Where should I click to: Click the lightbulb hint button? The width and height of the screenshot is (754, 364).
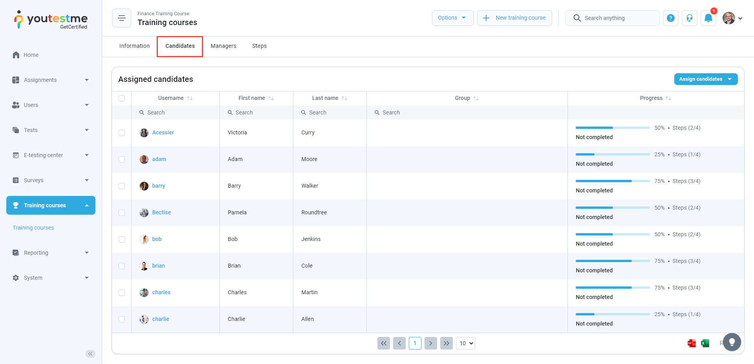point(732,342)
